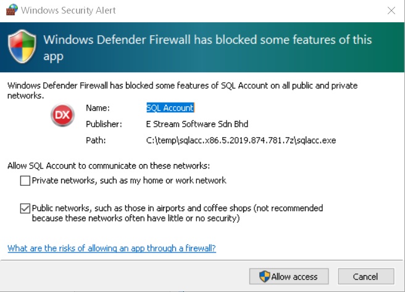Uncheck the Public networks checkbox
This screenshot has height=292, width=405.
(x=25, y=209)
